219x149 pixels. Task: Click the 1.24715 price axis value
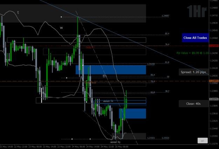point(214,15)
